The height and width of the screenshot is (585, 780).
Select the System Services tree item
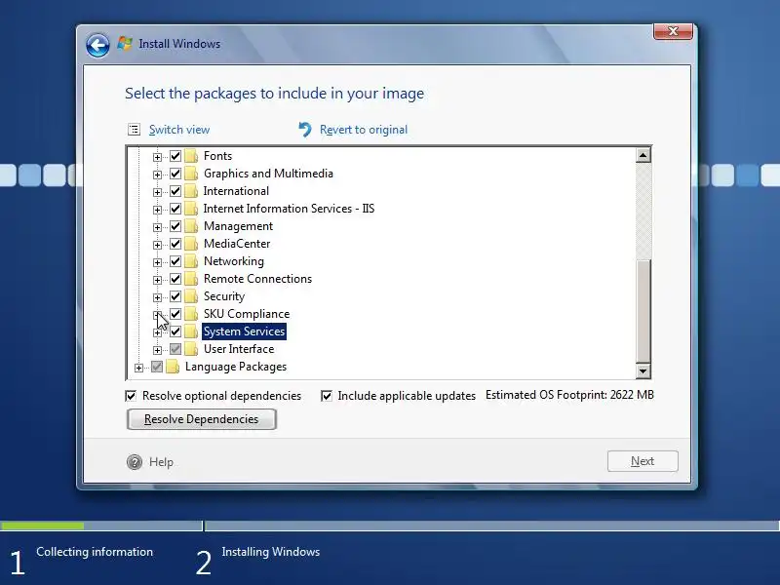(x=244, y=331)
